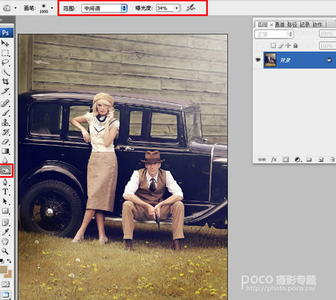Click the layer style fx icon
This screenshot has height=300, width=336.
tap(274, 159)
